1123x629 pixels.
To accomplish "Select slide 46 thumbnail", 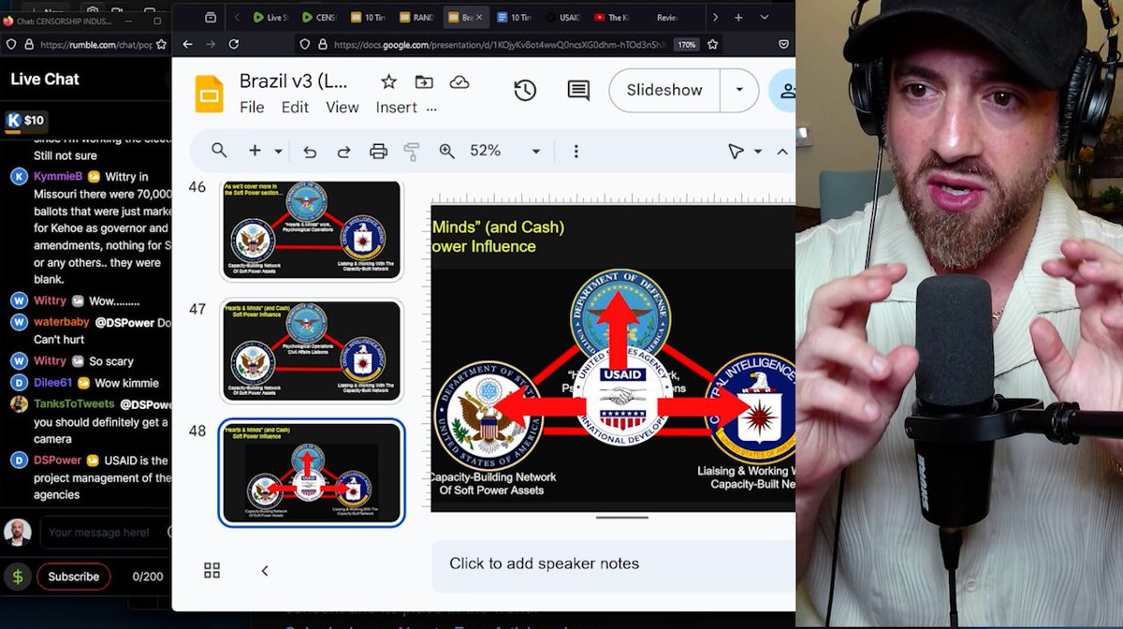I will 312,230.
